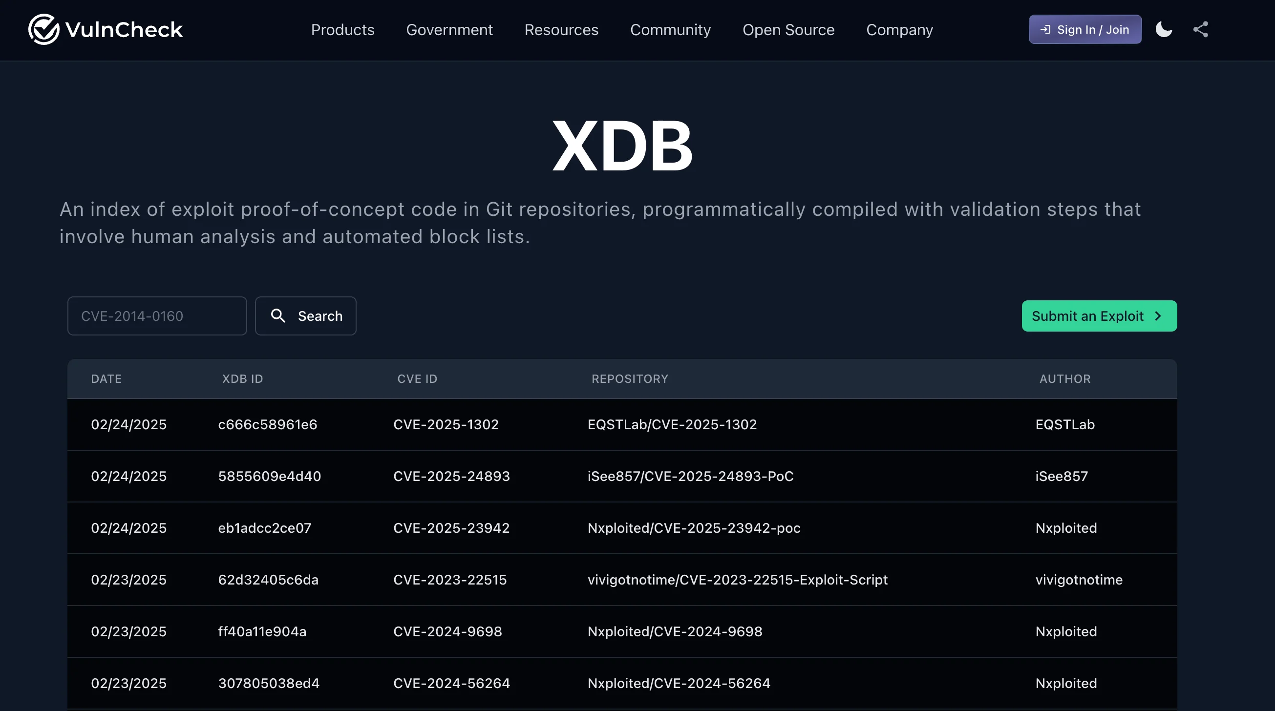Open XDB ID 62d32405c6da
Viewport: 1275px width, 711px height.
[x=268, y=579]
